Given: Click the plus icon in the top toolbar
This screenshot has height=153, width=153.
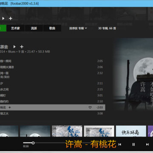Looking at the screenshot, I should [x=11, y=18].
